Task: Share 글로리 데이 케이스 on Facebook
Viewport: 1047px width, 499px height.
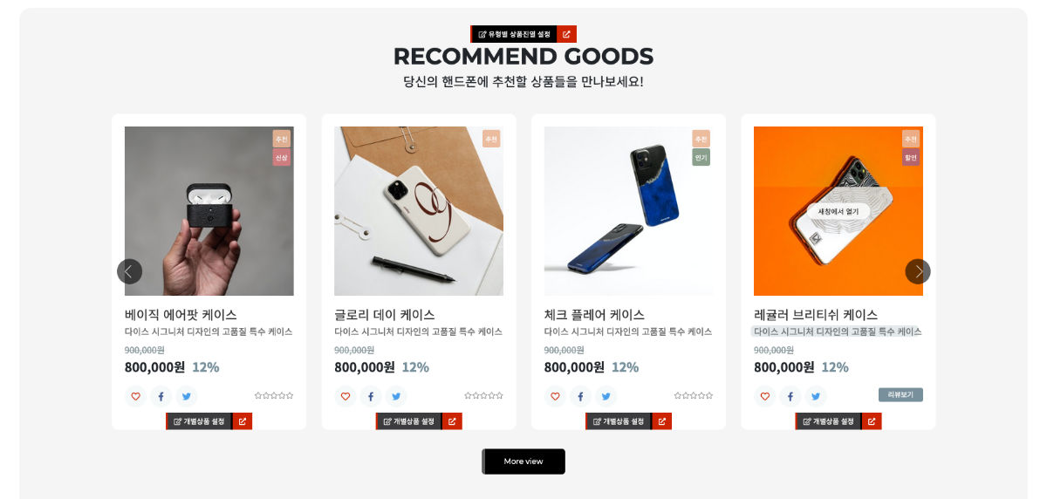Action: click(371, 396)
